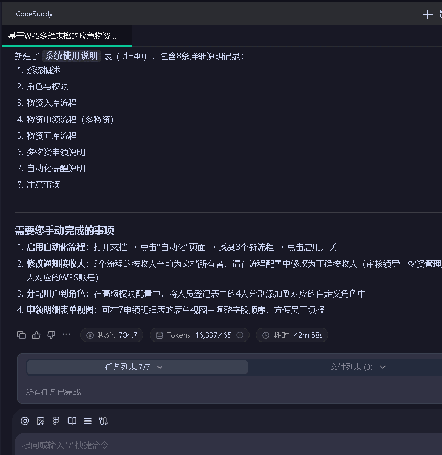Open the knowledge book icon
This screenshot has width=442, height=455.
coord(72,421)
